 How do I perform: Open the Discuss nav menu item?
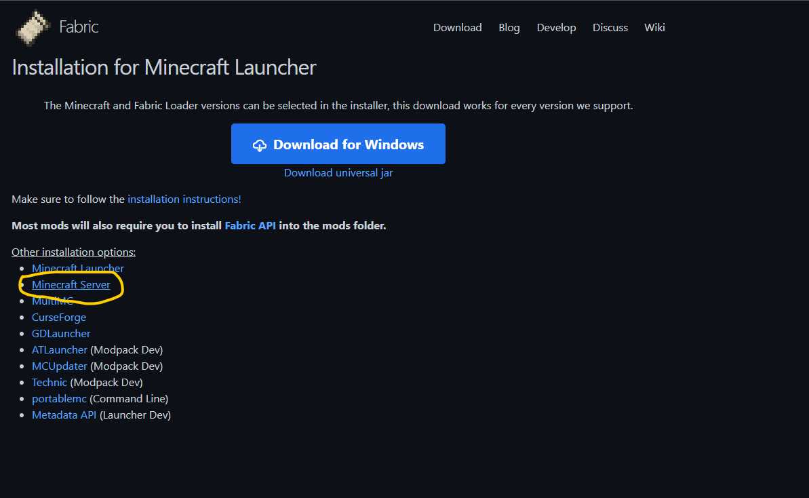610,27
